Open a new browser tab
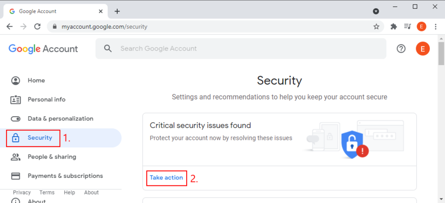445x203 pixels. point(117,11)
